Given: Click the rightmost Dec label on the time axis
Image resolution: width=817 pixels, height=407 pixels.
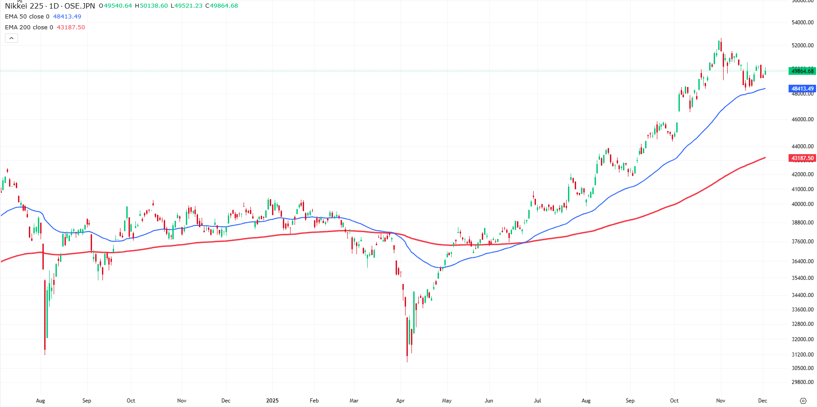Looking at the screenshot, I should 762,401.
